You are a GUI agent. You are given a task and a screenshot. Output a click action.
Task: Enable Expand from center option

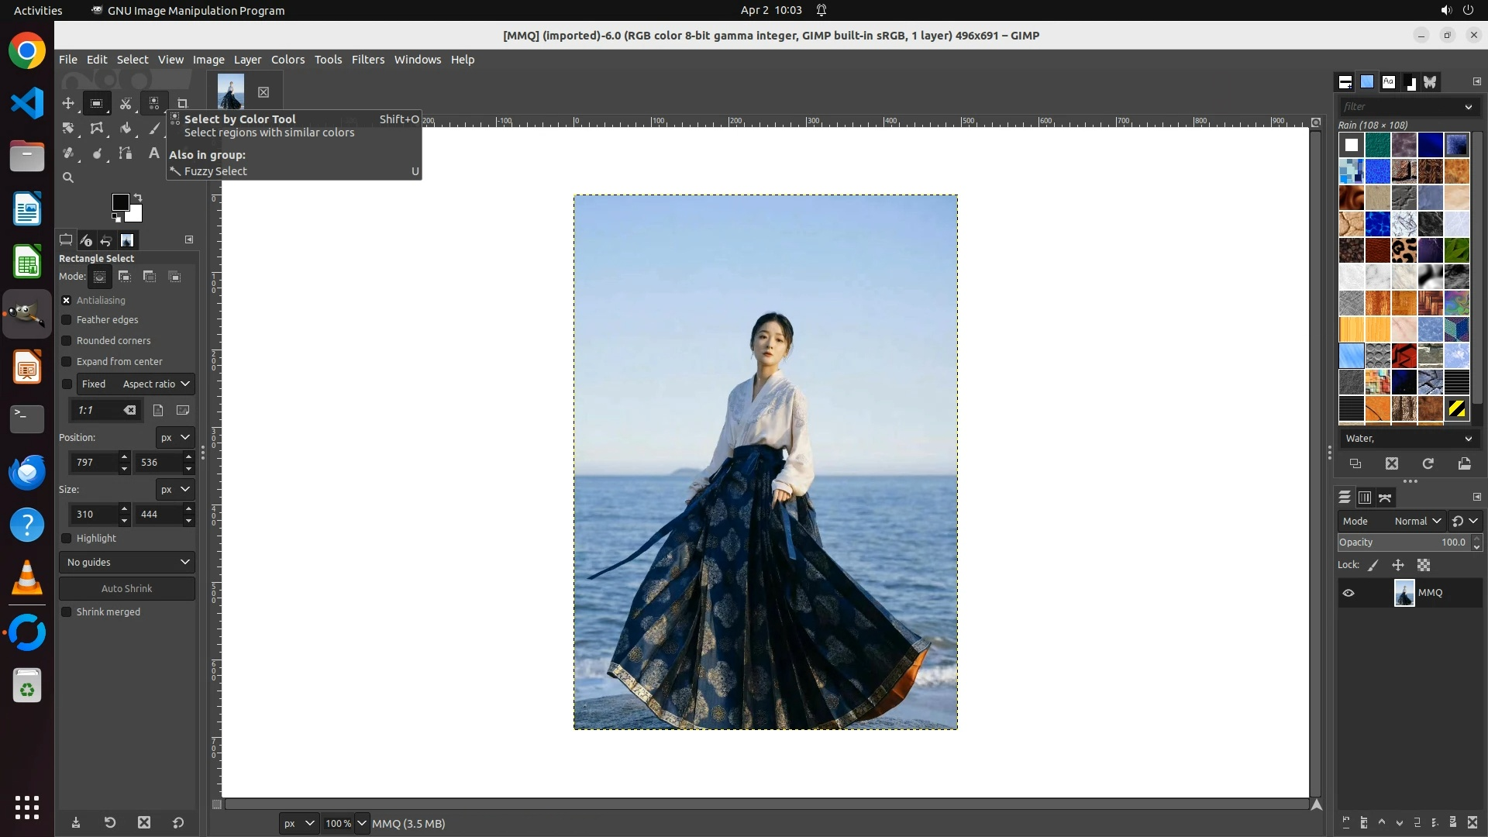pos(67,362)
